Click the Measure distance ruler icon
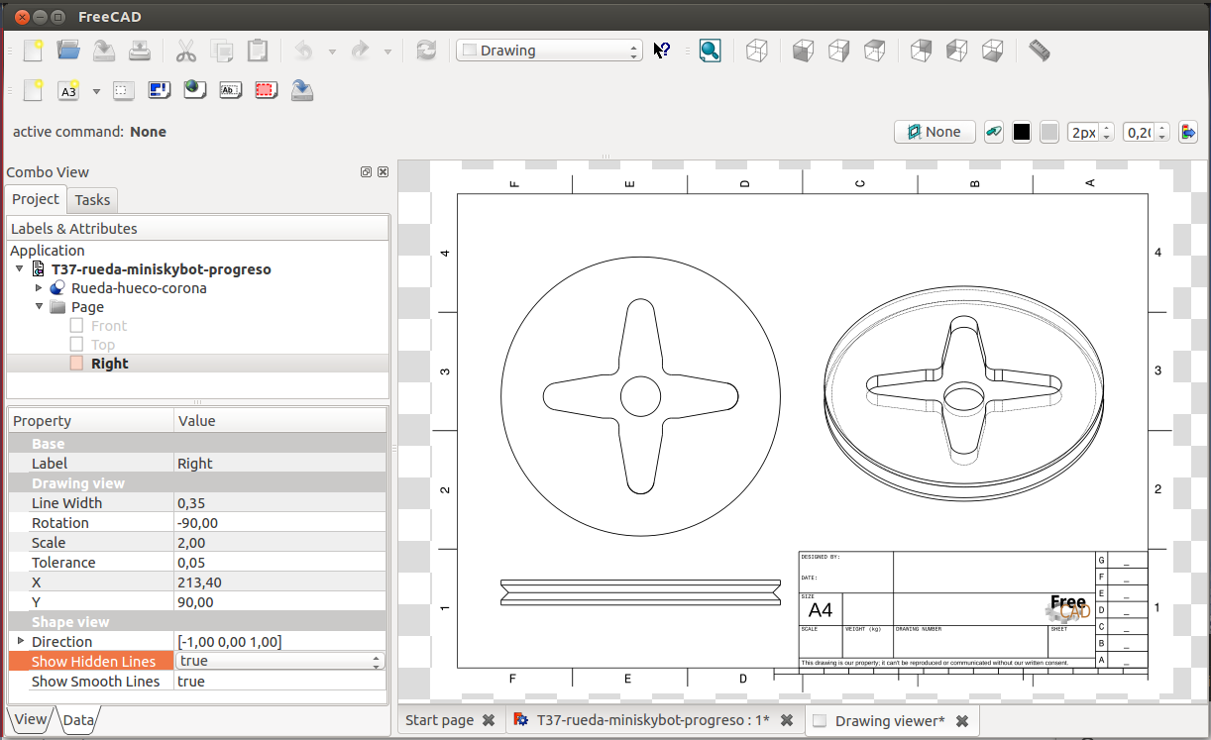This screenshot has height=740, width=1211. tap(1039, 51)
